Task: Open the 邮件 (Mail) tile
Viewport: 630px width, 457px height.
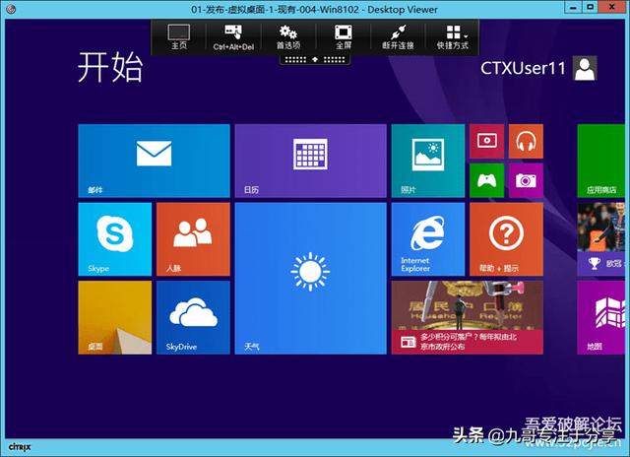Action: pyautogui.click(x=154, y=161)
